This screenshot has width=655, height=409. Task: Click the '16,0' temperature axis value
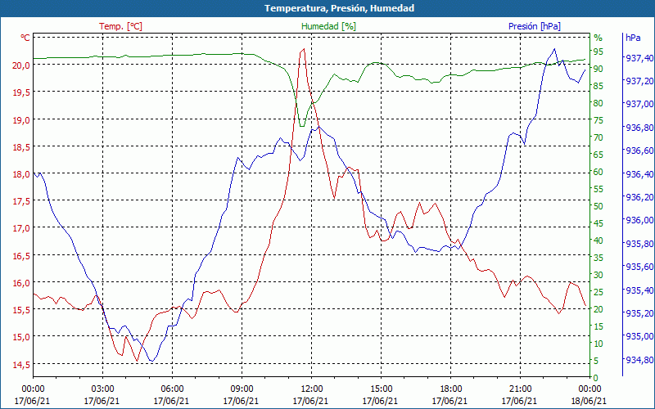click(21, 283)
